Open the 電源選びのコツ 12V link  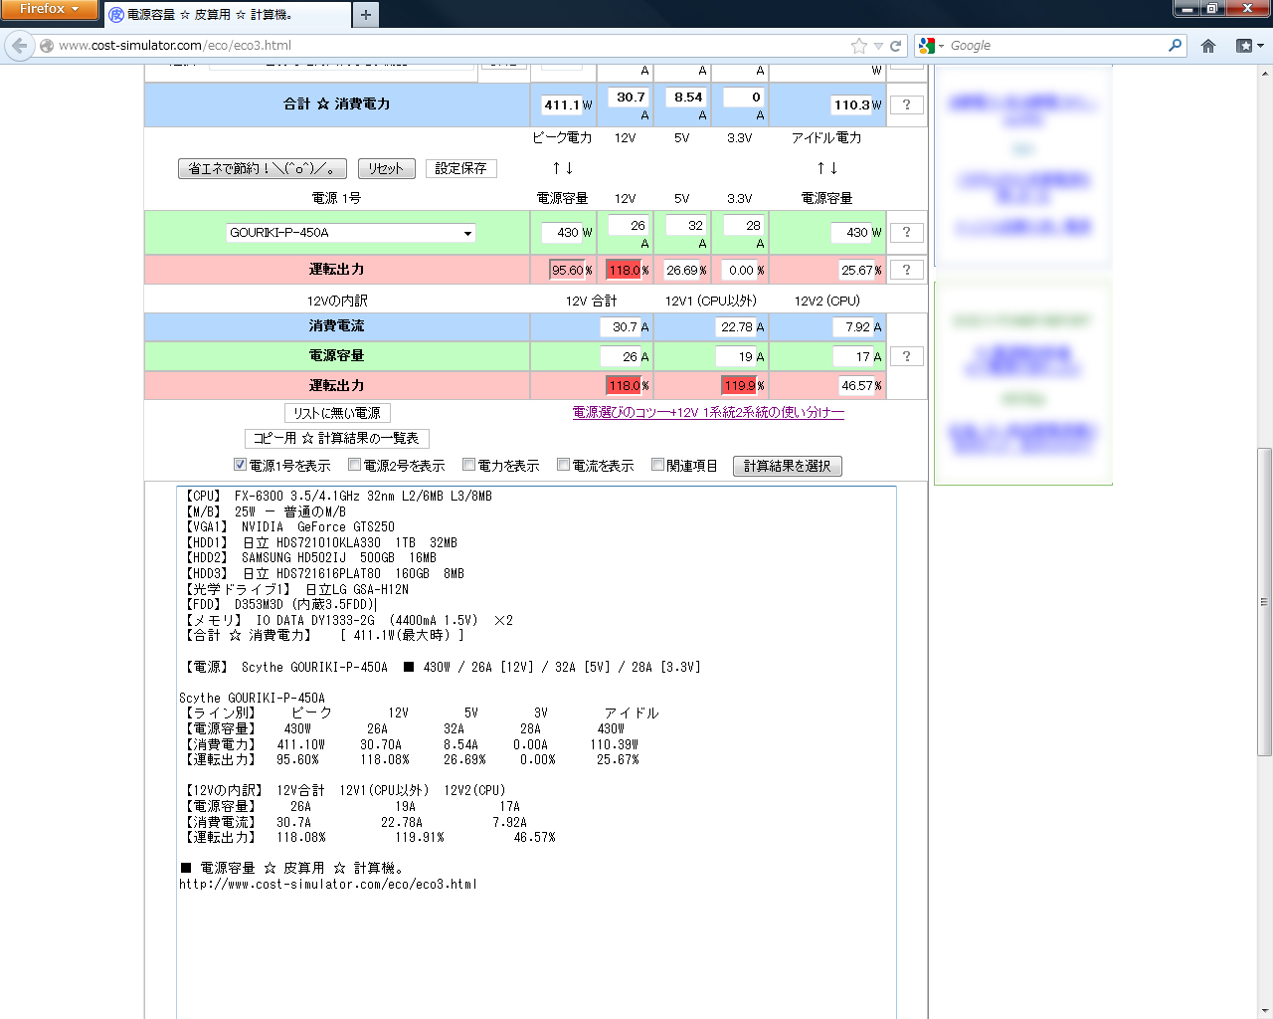708,412
